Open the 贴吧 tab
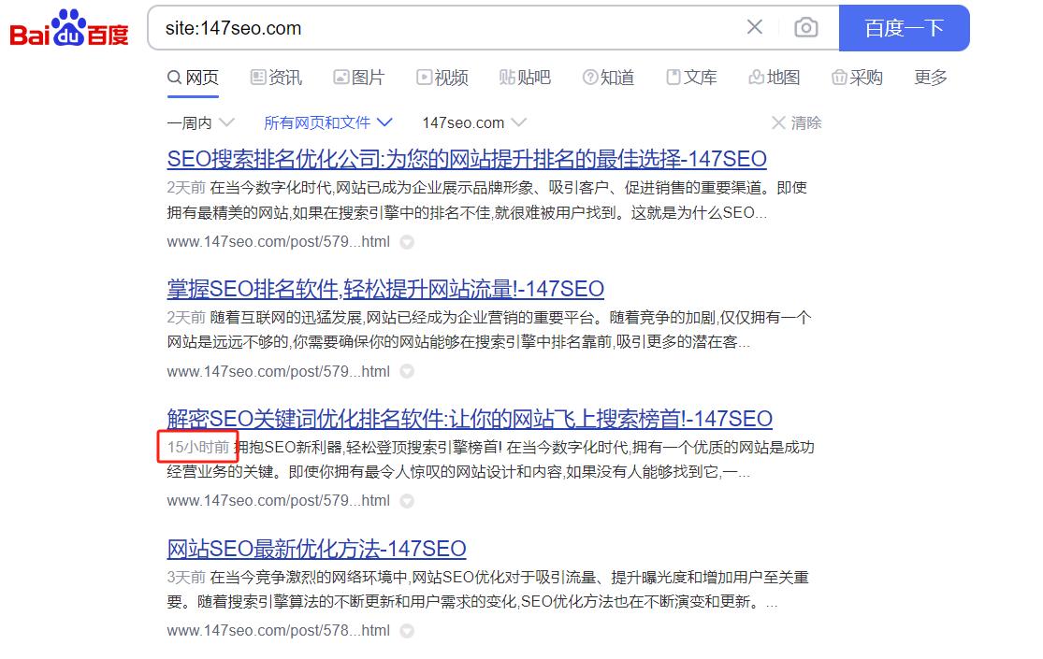Screen dimensions: 1043x659 [526, 78]
